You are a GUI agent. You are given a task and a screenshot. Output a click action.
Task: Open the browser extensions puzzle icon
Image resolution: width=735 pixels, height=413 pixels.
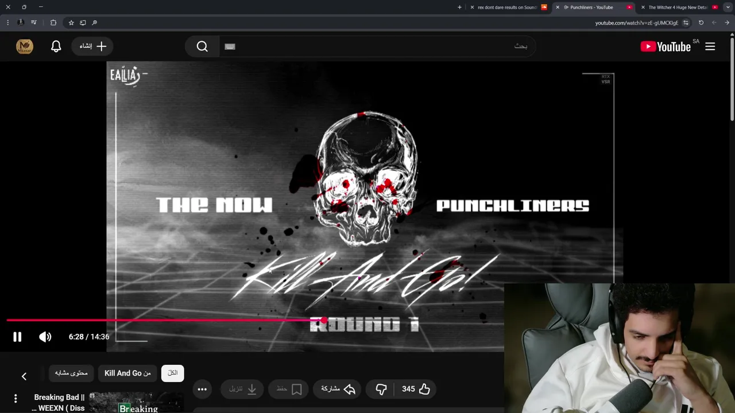tap(53, 22)
